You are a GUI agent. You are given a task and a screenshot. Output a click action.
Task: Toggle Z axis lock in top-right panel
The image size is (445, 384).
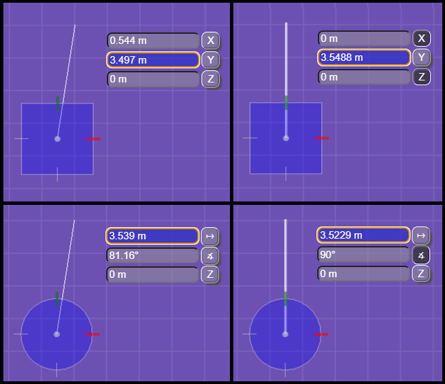coord(421,76)
